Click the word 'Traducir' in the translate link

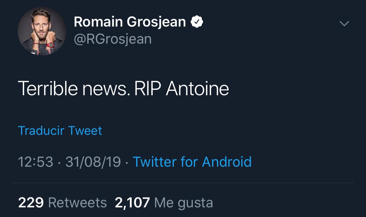40,131
